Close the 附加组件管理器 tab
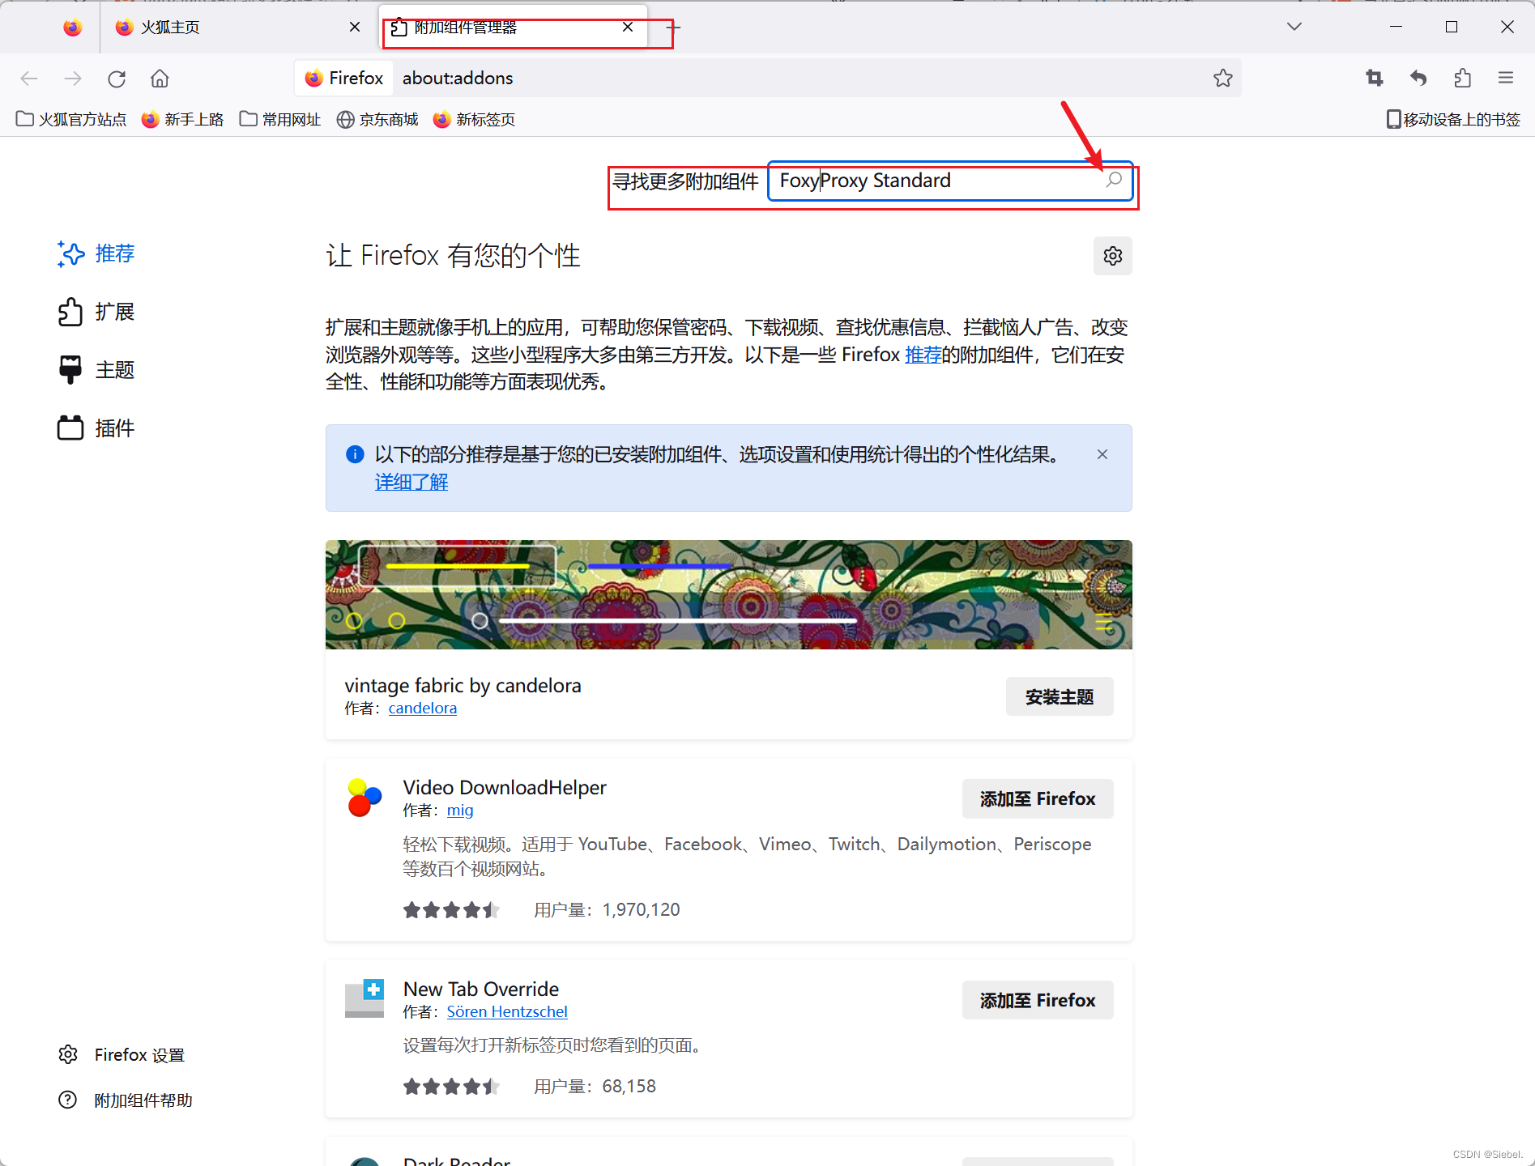 [x=628, y=27]
